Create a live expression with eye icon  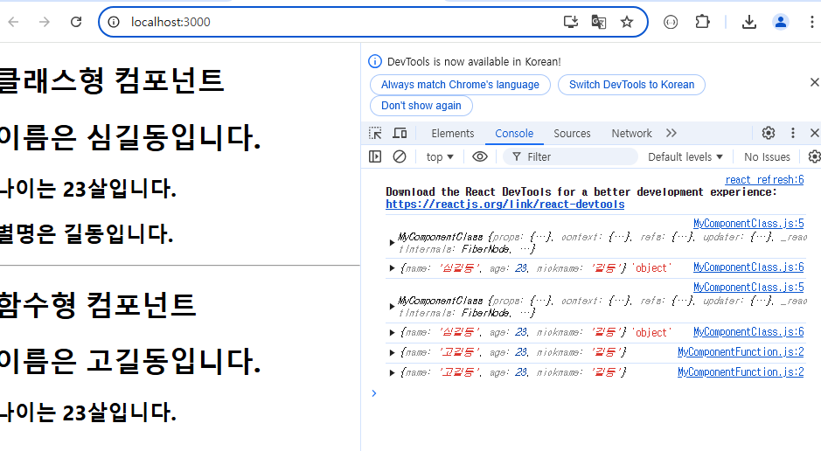[480, 156]
